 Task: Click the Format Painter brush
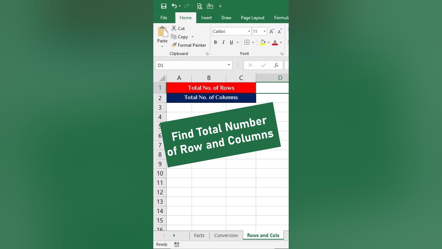tap(189, 45)
